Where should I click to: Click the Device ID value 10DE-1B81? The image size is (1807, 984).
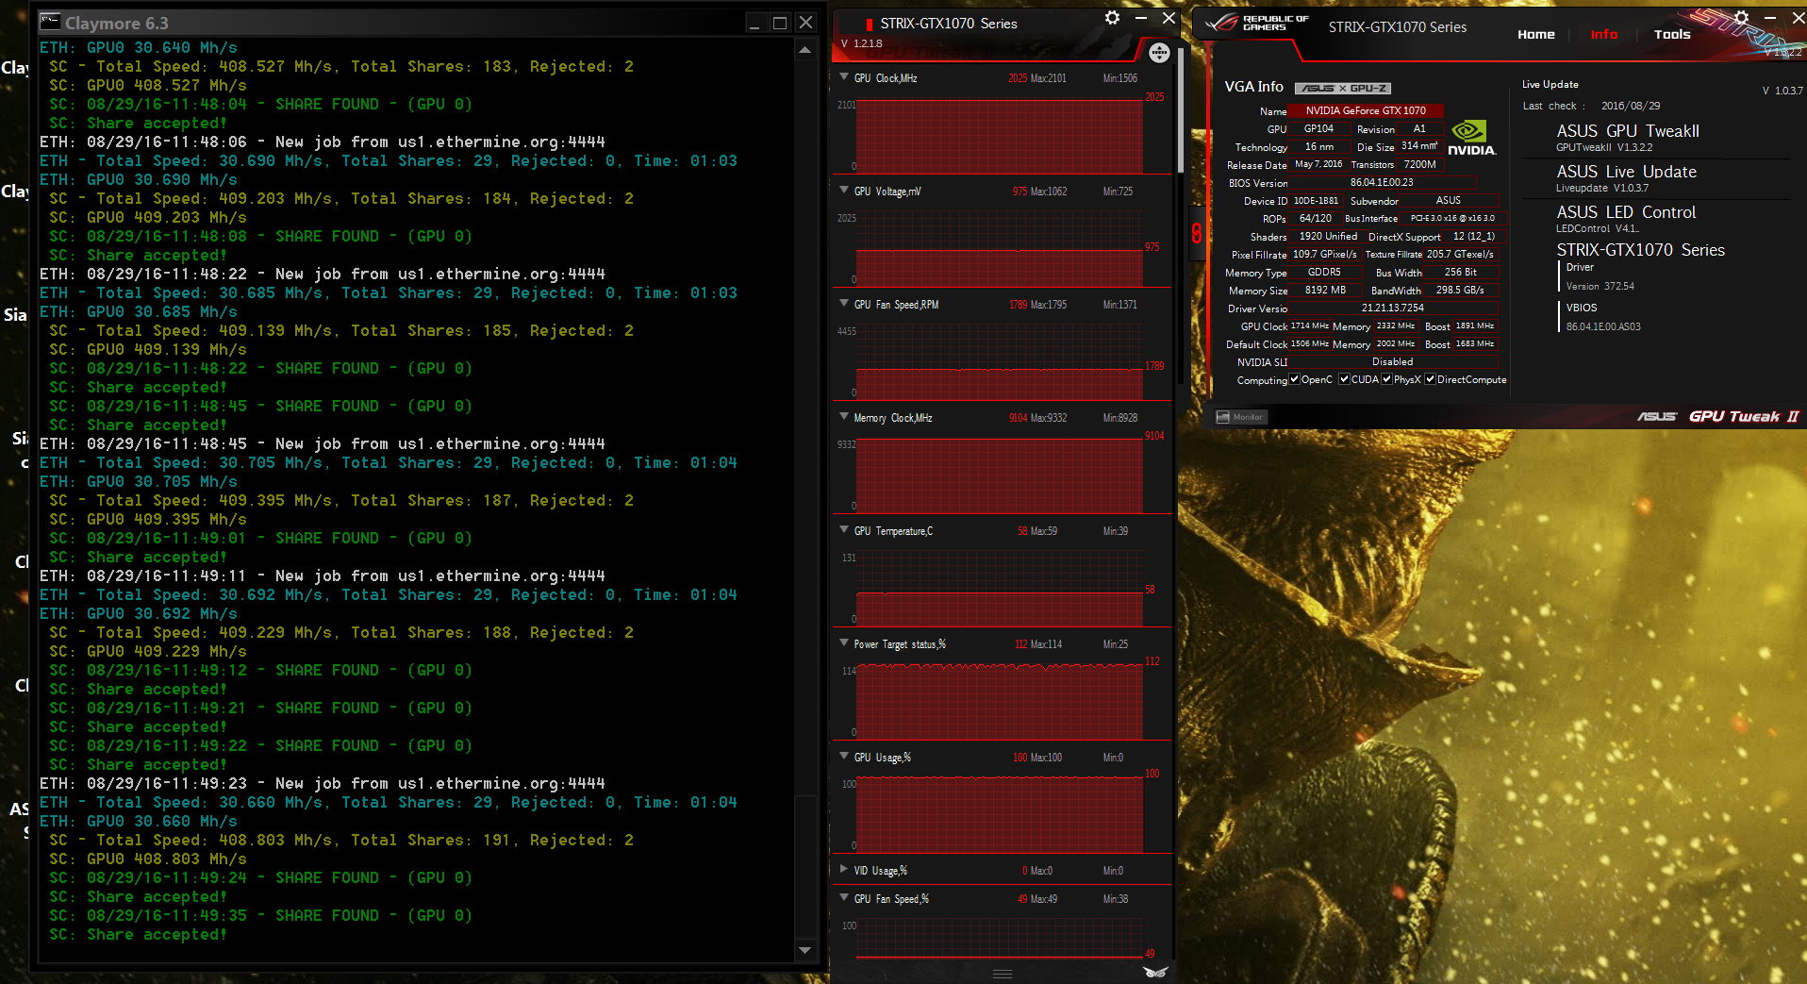click(1316, 201)
